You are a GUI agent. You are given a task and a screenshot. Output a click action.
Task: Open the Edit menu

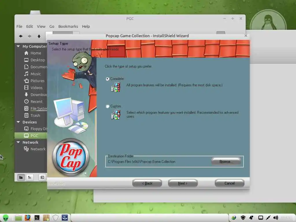tap(29, 26)
